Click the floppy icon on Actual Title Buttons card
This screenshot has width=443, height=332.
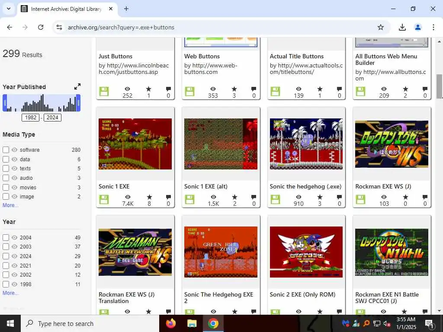click(275, 92)
